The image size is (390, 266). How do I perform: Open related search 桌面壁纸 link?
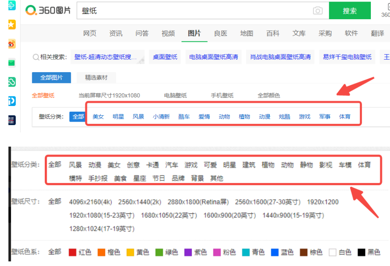[165, 57]
